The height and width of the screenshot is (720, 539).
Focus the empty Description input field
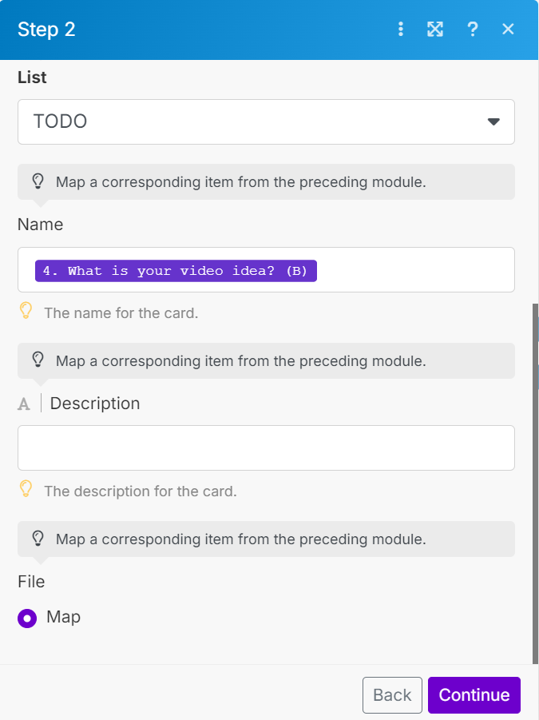tap(266, 448)
